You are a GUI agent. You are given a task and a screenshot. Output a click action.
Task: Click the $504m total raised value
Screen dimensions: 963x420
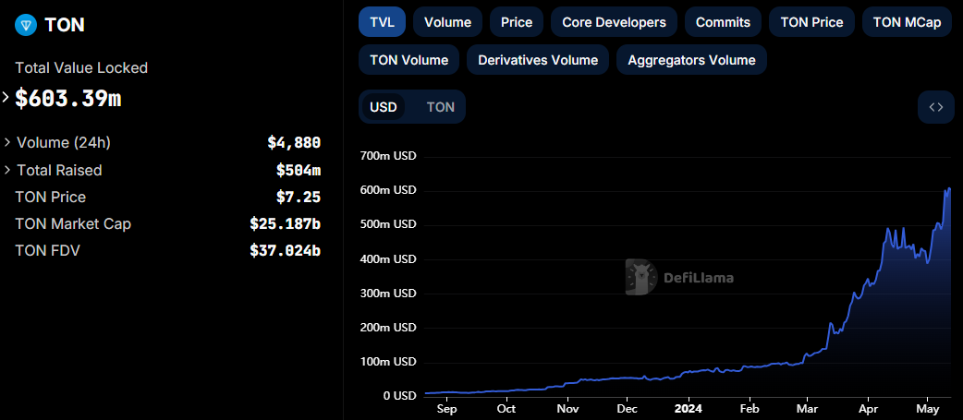click(298, 170)
